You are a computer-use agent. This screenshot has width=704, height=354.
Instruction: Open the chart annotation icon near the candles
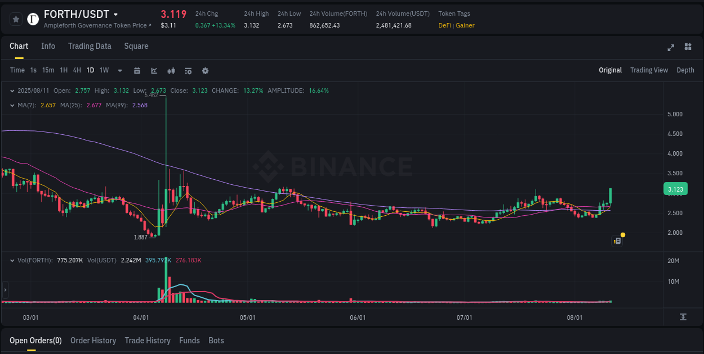tap(617, 240)
